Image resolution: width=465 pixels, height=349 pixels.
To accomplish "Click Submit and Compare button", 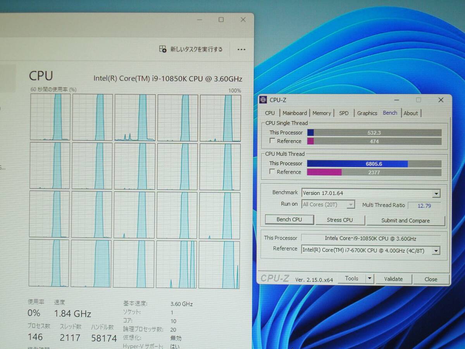I will click(405, 221).
